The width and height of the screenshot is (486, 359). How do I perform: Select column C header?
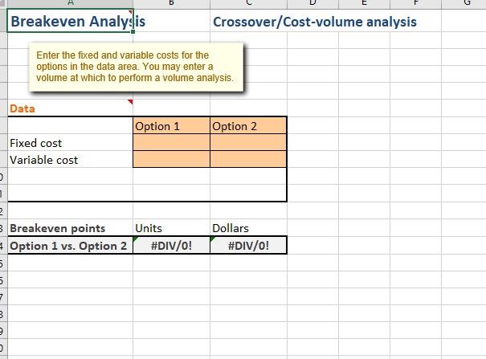click(248, 4)
